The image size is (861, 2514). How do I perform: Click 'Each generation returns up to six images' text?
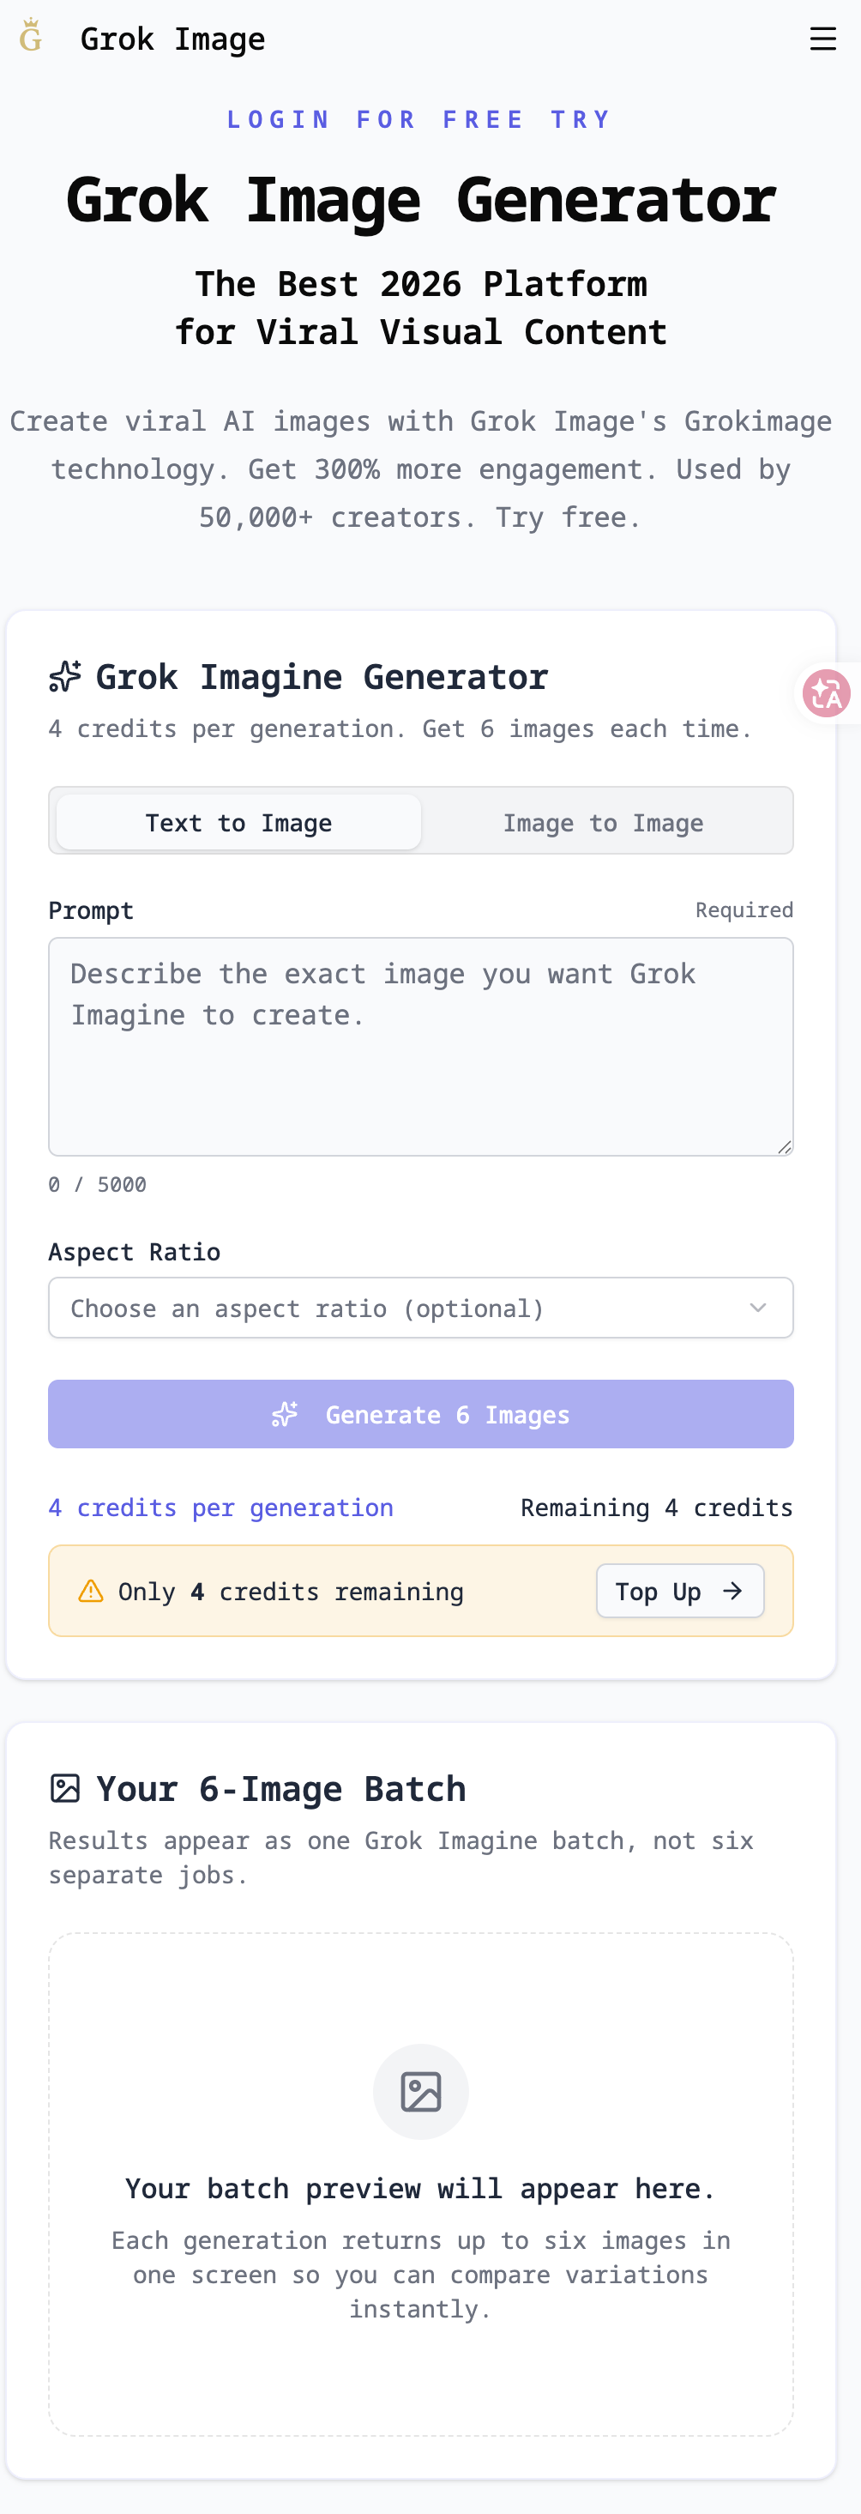click(x=421, y=2274)
